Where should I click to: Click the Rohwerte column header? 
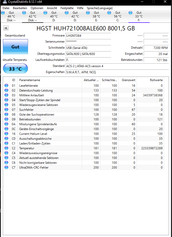150,80
